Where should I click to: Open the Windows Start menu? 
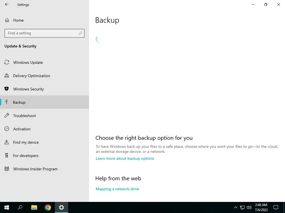7,207
